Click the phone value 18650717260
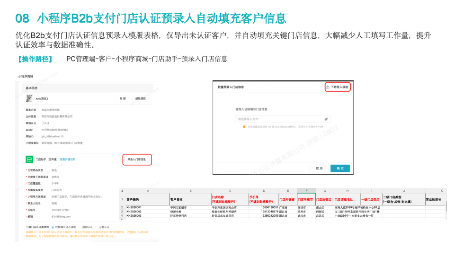The image size is (454, 255). [x=61, y=210]
